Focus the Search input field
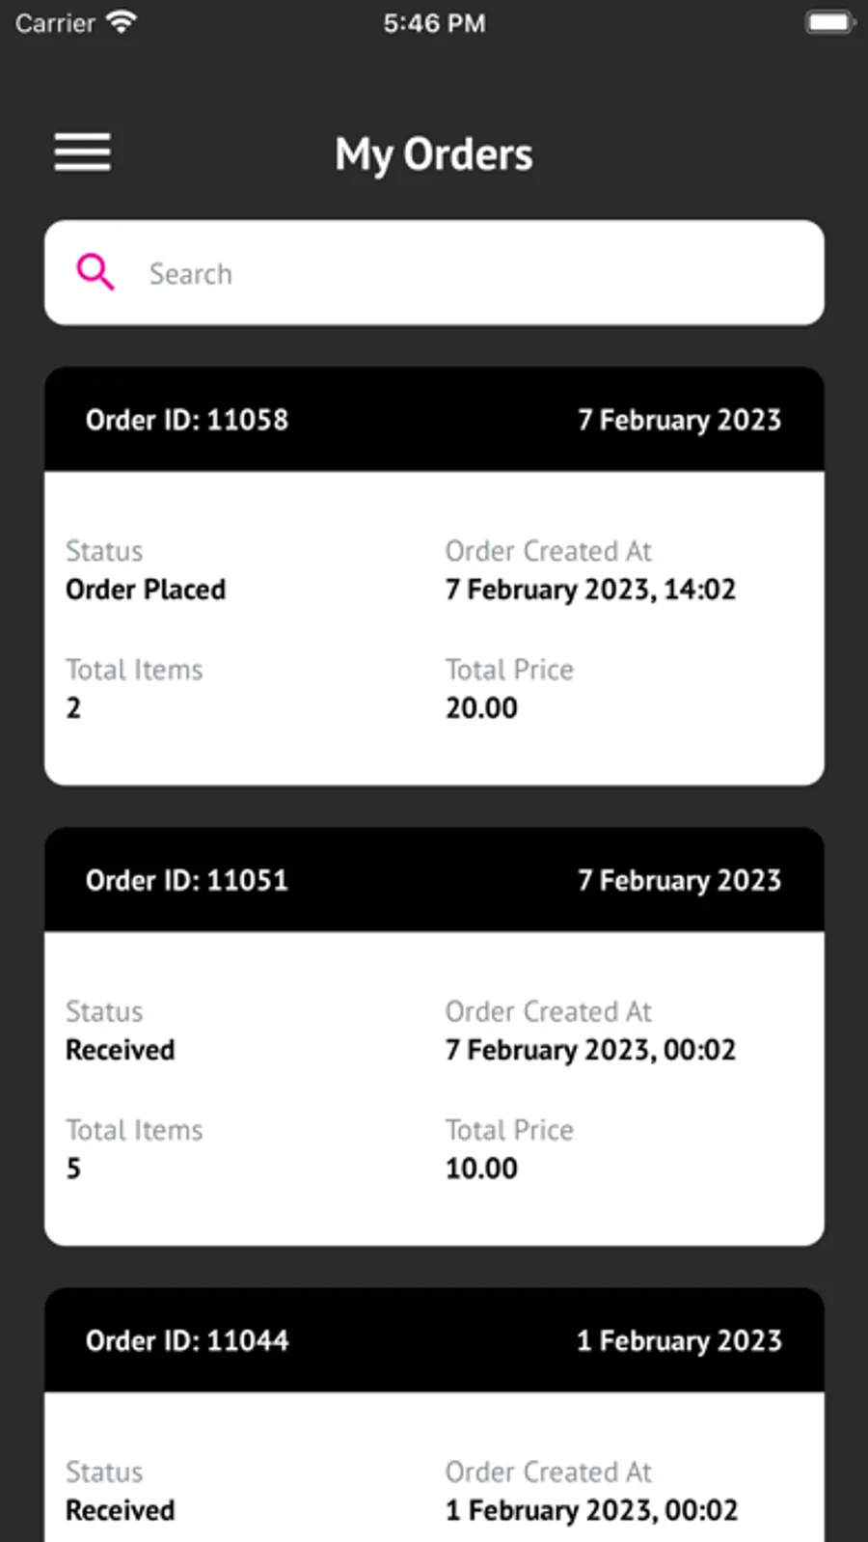 coord(434,273)
